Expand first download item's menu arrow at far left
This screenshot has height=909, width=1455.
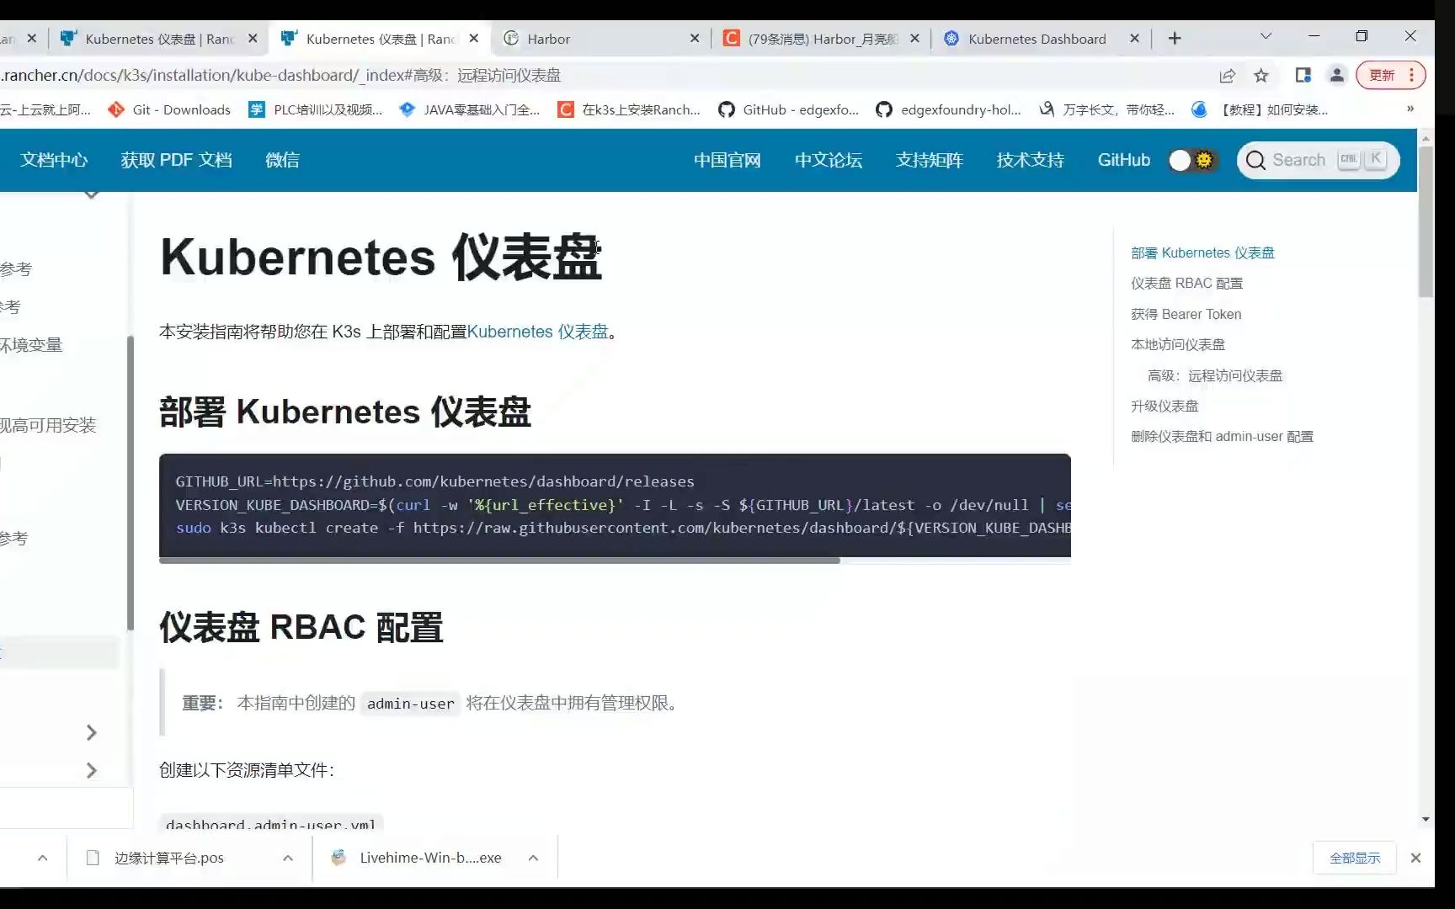(42, 858)
